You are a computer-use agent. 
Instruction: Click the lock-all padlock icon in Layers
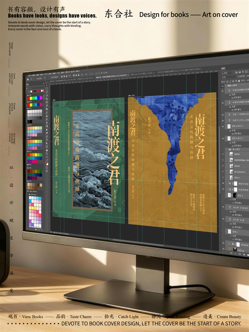[239, 81]
